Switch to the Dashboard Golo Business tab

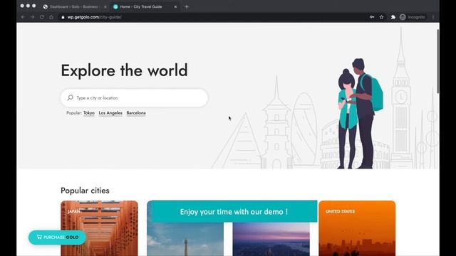pyautogui.click(x=74, y=6)
